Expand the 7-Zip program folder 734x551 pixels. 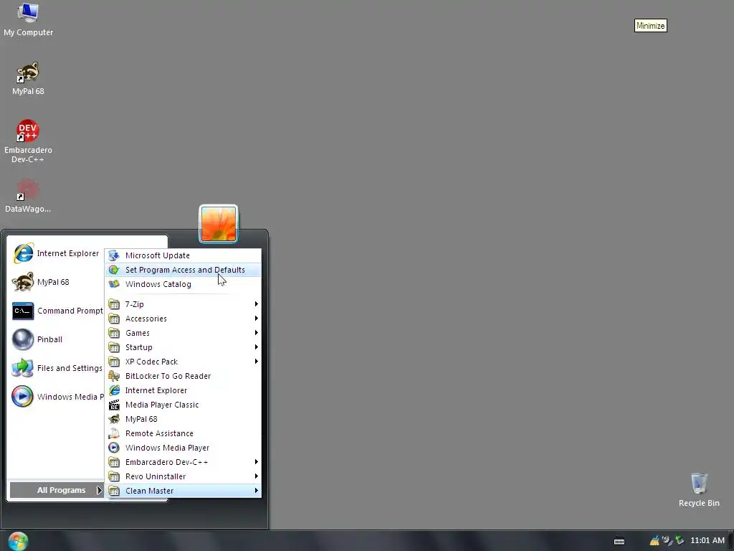[x=183, y=304]
